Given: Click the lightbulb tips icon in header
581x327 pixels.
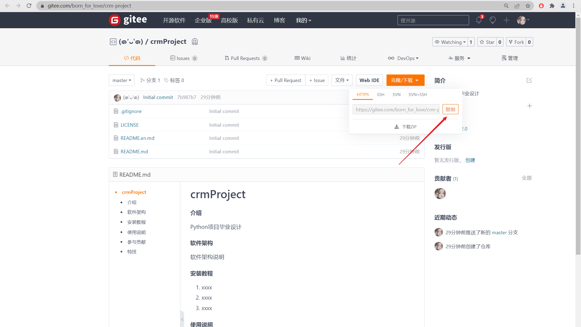Looking at the screenshot, I should click(x=493, y=20).
